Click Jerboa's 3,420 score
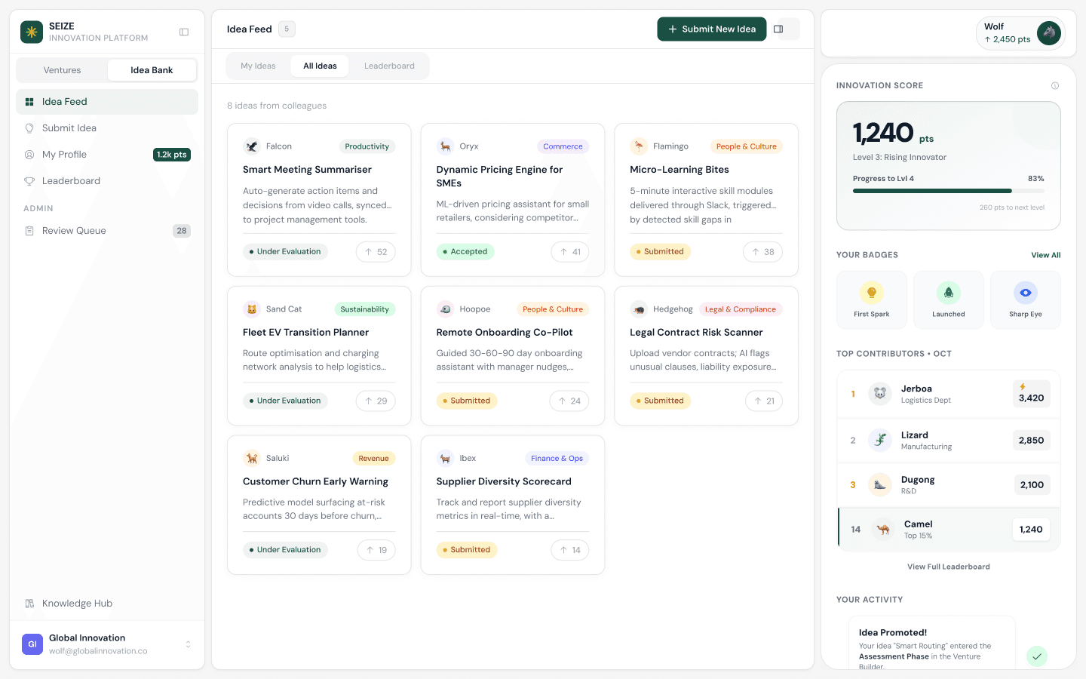 point(1032,394)
